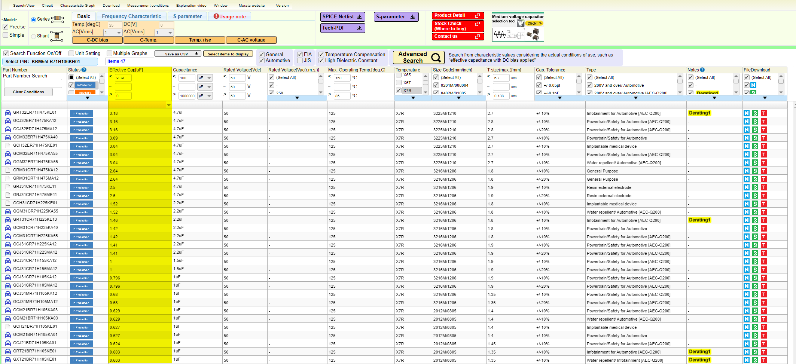Open Product Detail link
The image size is (796, 364).
pyautogui.click(x=458, y=16)
